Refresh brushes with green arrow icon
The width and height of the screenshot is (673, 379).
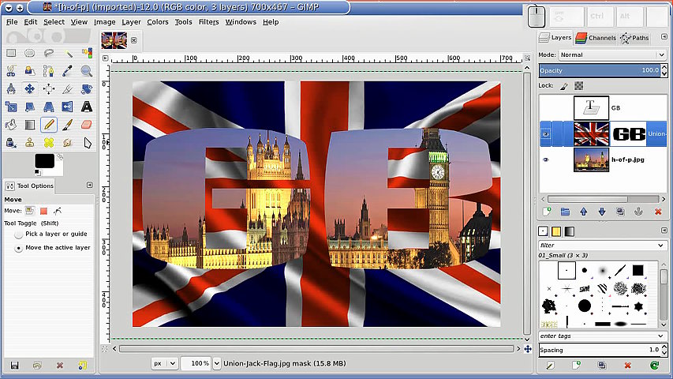(x=654, y=366)
